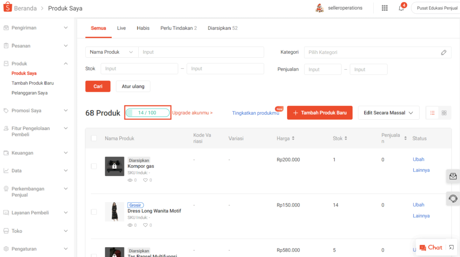Tick checkbox for Kompor gas

[94, 166]
